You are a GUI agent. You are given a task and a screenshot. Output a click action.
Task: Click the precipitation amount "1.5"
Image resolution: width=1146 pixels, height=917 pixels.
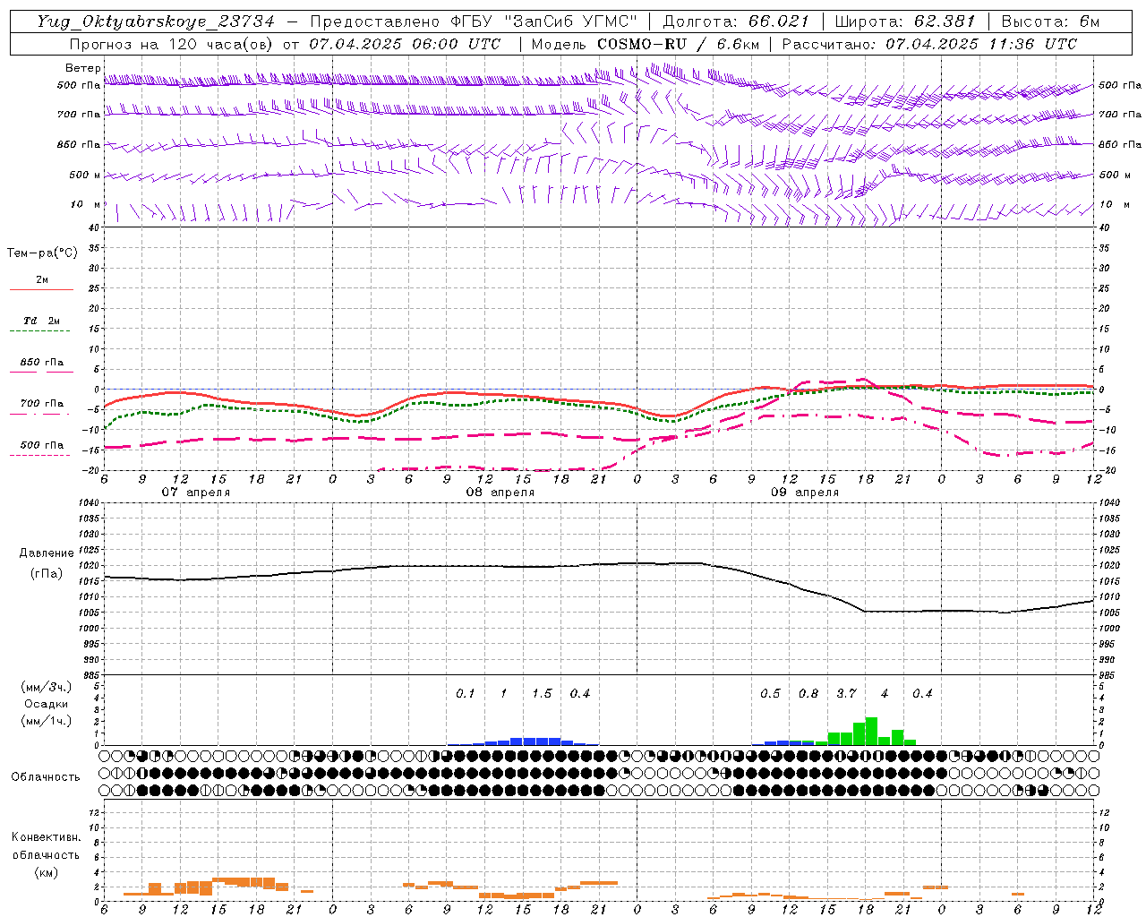click(x=542, y=693)
